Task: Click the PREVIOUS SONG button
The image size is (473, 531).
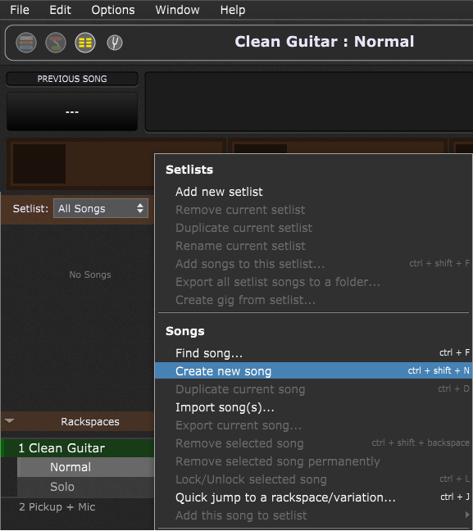Action: click(72, 79)
